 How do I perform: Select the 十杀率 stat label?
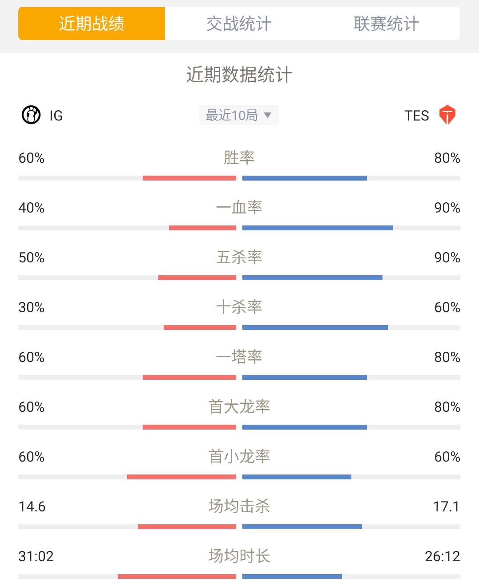(x=239, y=307)
